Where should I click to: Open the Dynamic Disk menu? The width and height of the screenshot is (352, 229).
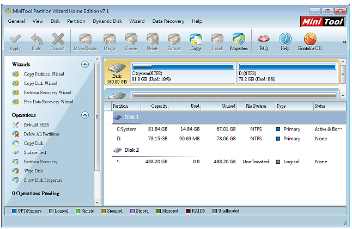[x=107, y=21]
